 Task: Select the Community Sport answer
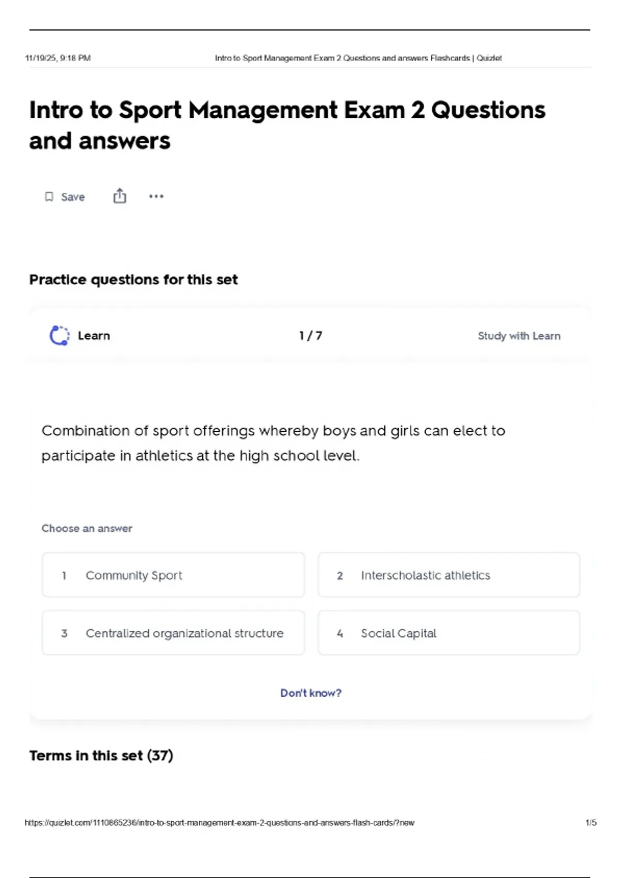coord(173,575)
